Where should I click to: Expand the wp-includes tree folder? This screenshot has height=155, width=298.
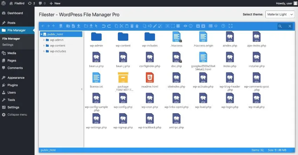(44, 51)
